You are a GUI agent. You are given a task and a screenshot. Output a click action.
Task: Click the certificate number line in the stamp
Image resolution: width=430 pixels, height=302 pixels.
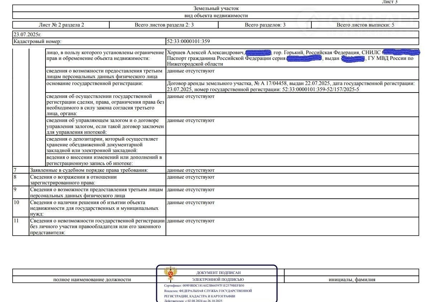(204, 286)
